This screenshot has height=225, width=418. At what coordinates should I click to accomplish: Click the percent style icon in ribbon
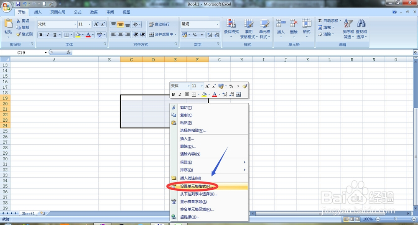pyautogui.click(x=195, y=35)
